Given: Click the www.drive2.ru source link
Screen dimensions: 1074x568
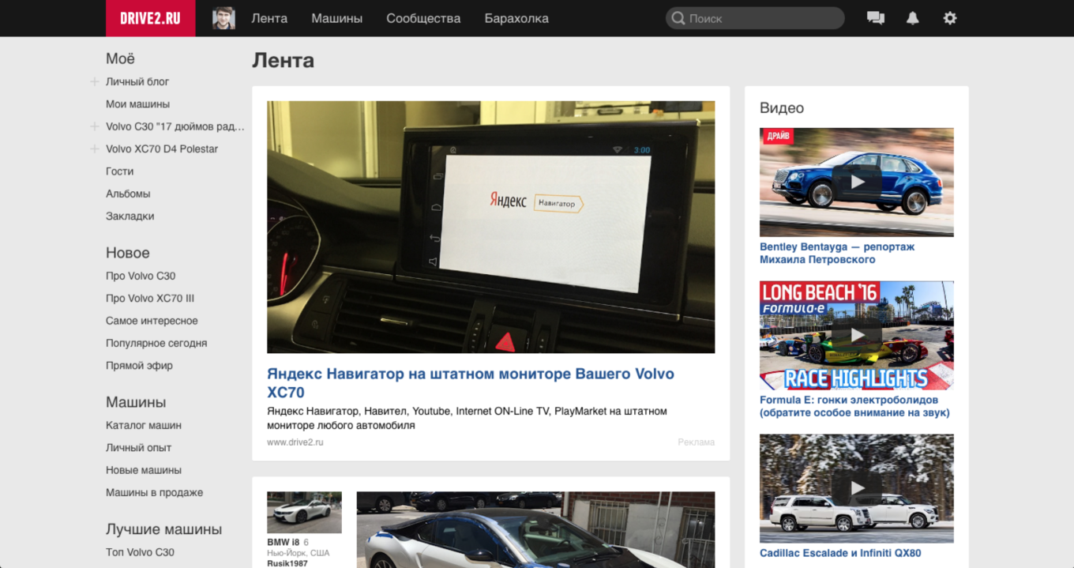Looking at the screenshot, I should [295, 442].
